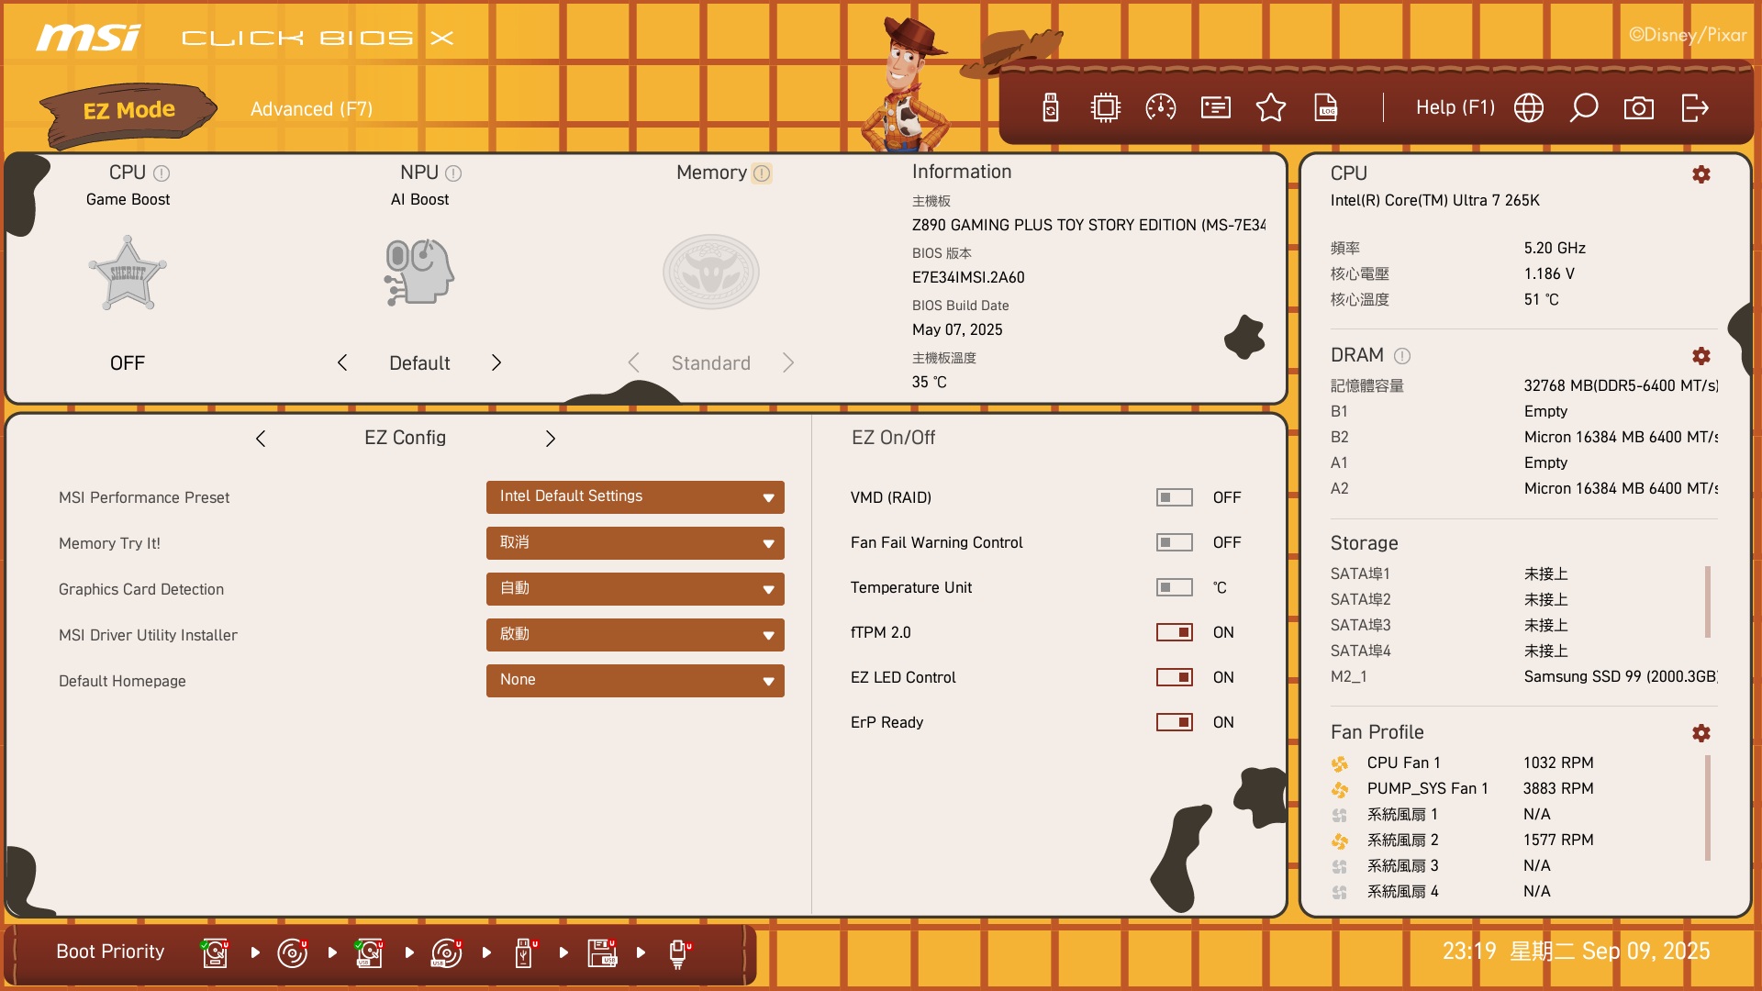Screen dimensions: 1762x991
Task: Open MSI Driver Utility Installer dropdown
Action: click(x=635, y=635)
